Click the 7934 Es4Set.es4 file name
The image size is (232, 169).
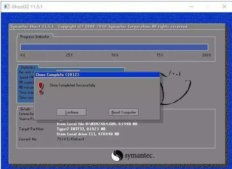coord(71,139)
